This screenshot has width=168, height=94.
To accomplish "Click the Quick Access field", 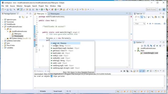I will pyautogui.click(x=151, y=9).
